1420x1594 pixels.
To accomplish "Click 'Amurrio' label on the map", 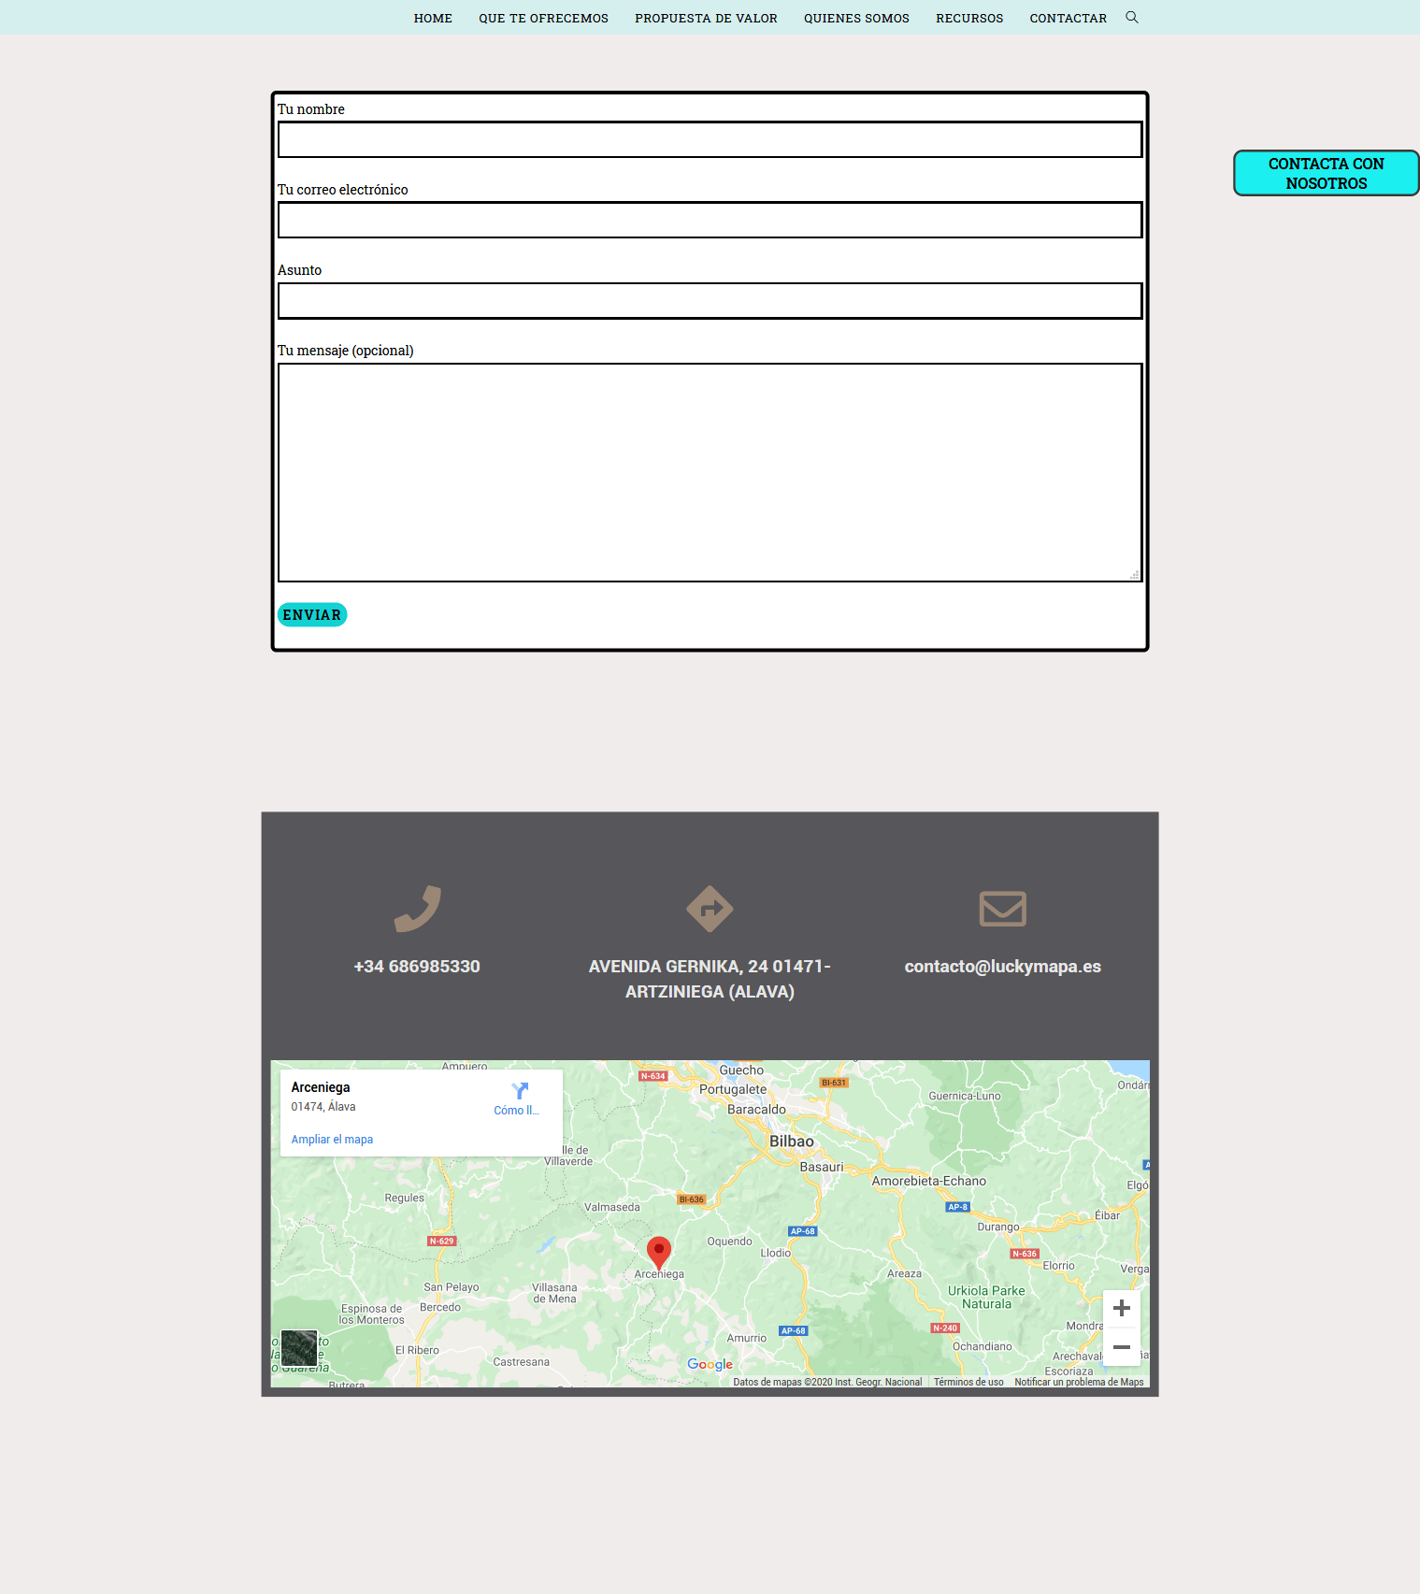I will 747,1338.
